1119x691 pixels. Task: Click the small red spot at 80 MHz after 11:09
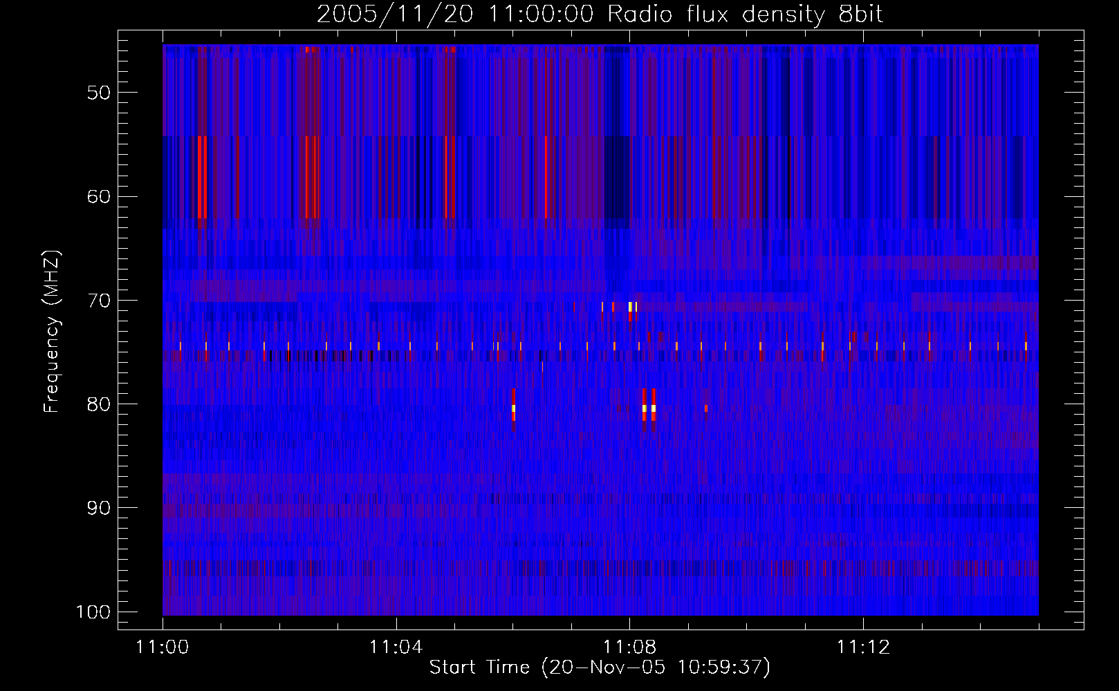(706, 408)
